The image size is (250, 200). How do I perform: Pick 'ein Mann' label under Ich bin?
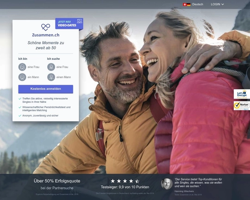[33, 77]
